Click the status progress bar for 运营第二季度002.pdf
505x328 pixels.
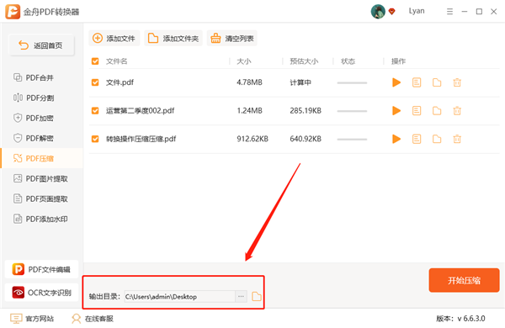pos(352,111)
